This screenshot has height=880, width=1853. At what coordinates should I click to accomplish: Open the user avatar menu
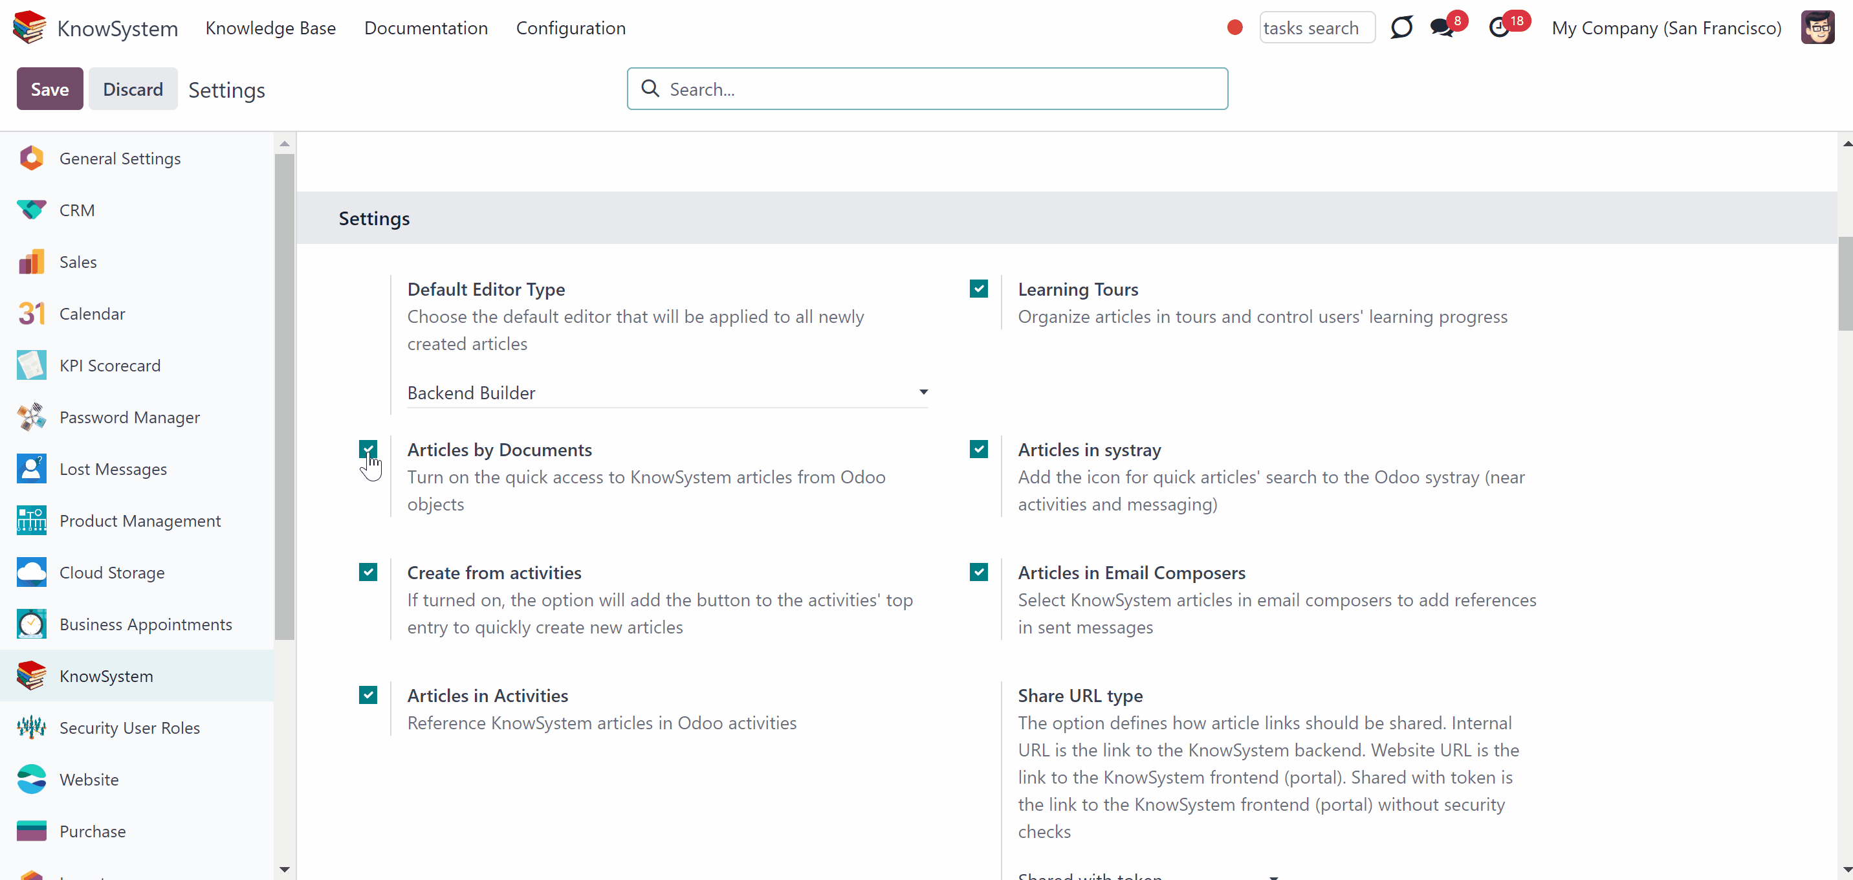point(1818,27)
